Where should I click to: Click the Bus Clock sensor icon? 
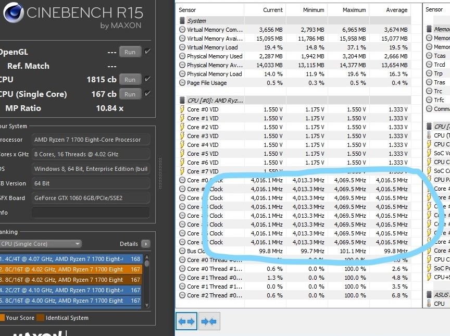tap(182, 251)
